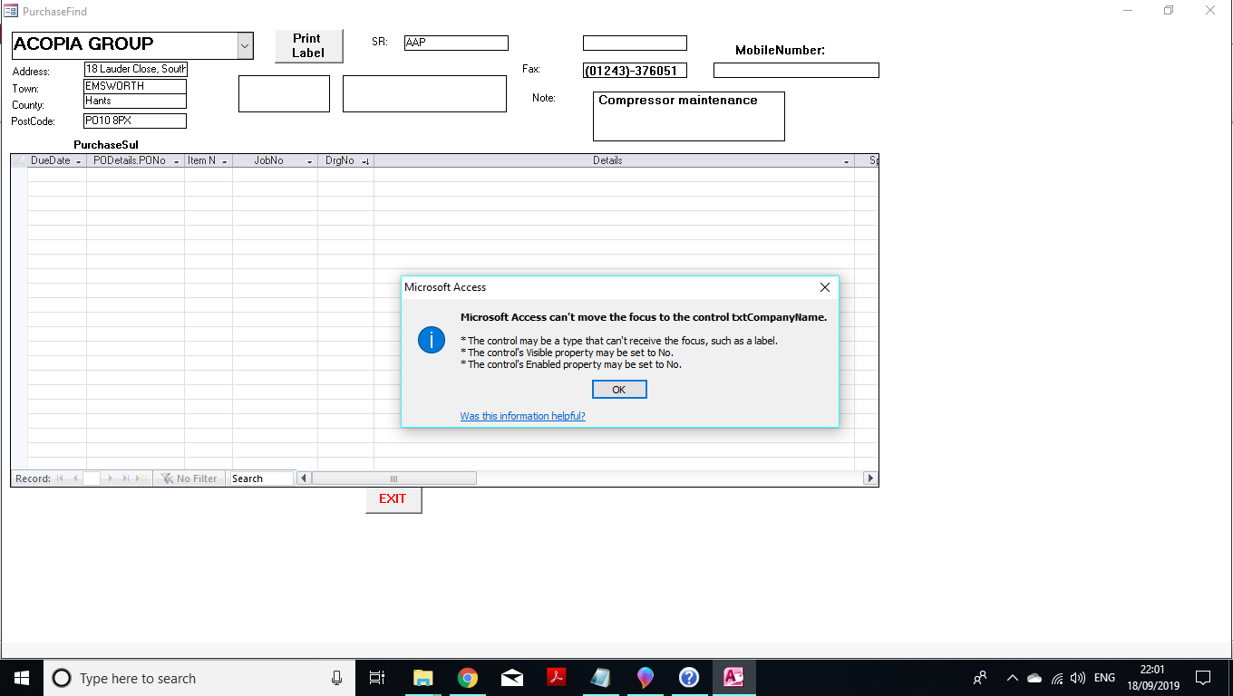Open the DueDate column filter arrow

[79, 161]
